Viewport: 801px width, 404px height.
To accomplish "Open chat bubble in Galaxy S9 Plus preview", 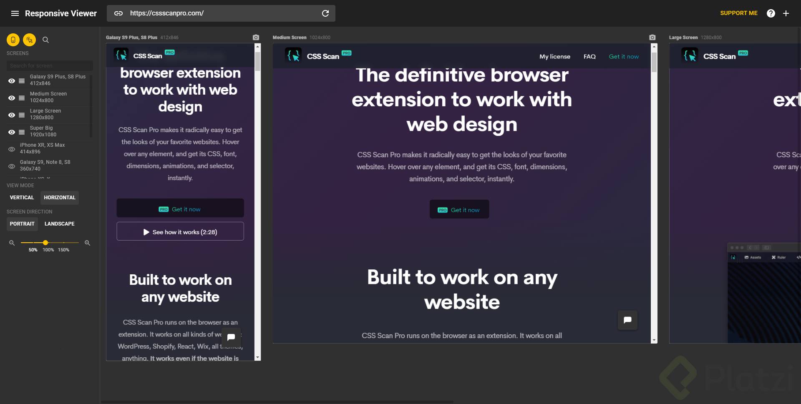I will (x=231, y=337).
